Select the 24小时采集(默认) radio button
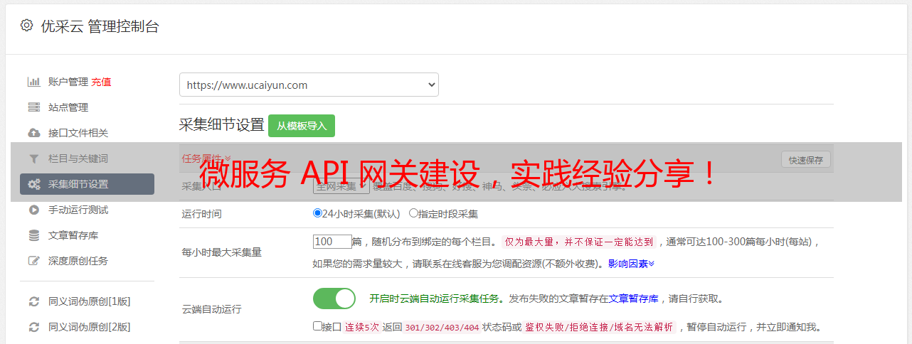This screenshot has height=344, width=912. click(317, 213)
